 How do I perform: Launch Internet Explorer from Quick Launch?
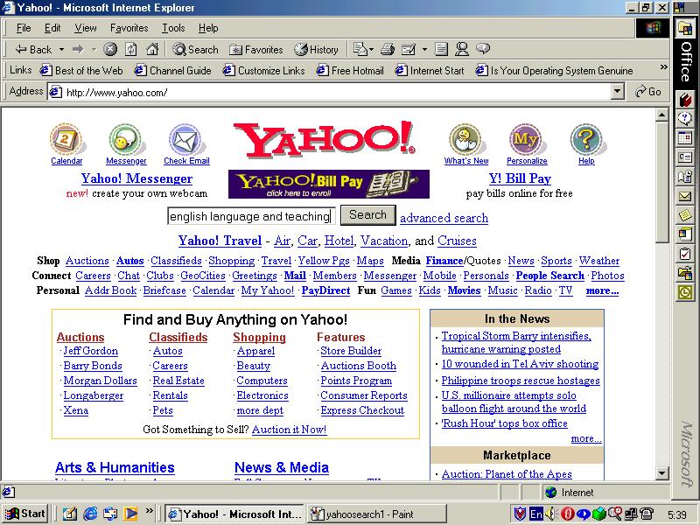(x=90, y=514)
